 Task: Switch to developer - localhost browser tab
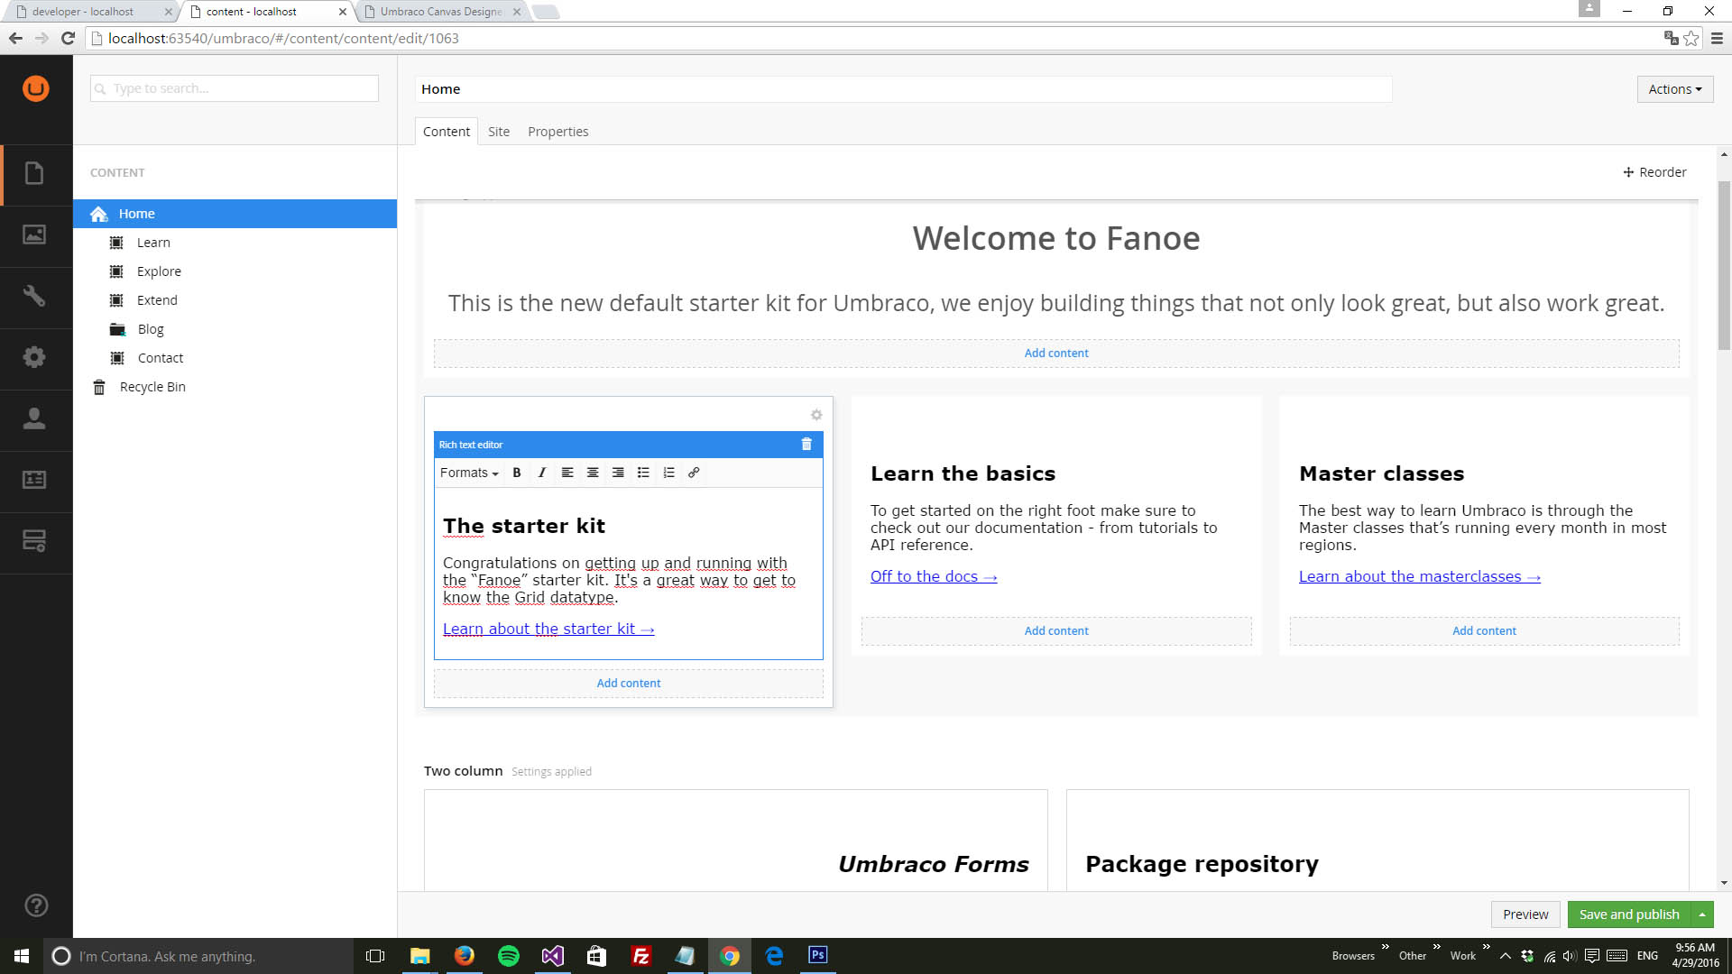pos(90,12)
